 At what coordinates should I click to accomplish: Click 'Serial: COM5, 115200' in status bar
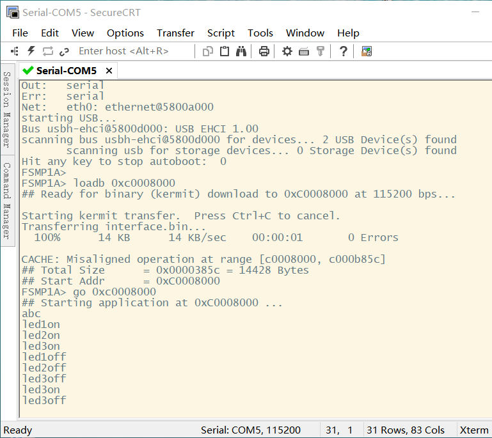coord(251,430)
